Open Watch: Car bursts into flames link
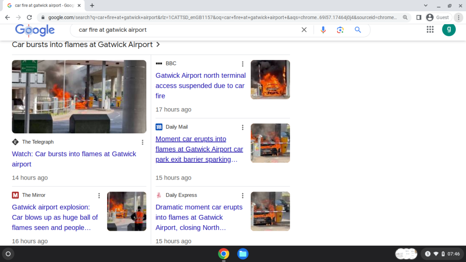Image resolution: width=466 pixels, height=262 pixels. tap(74, 159)
